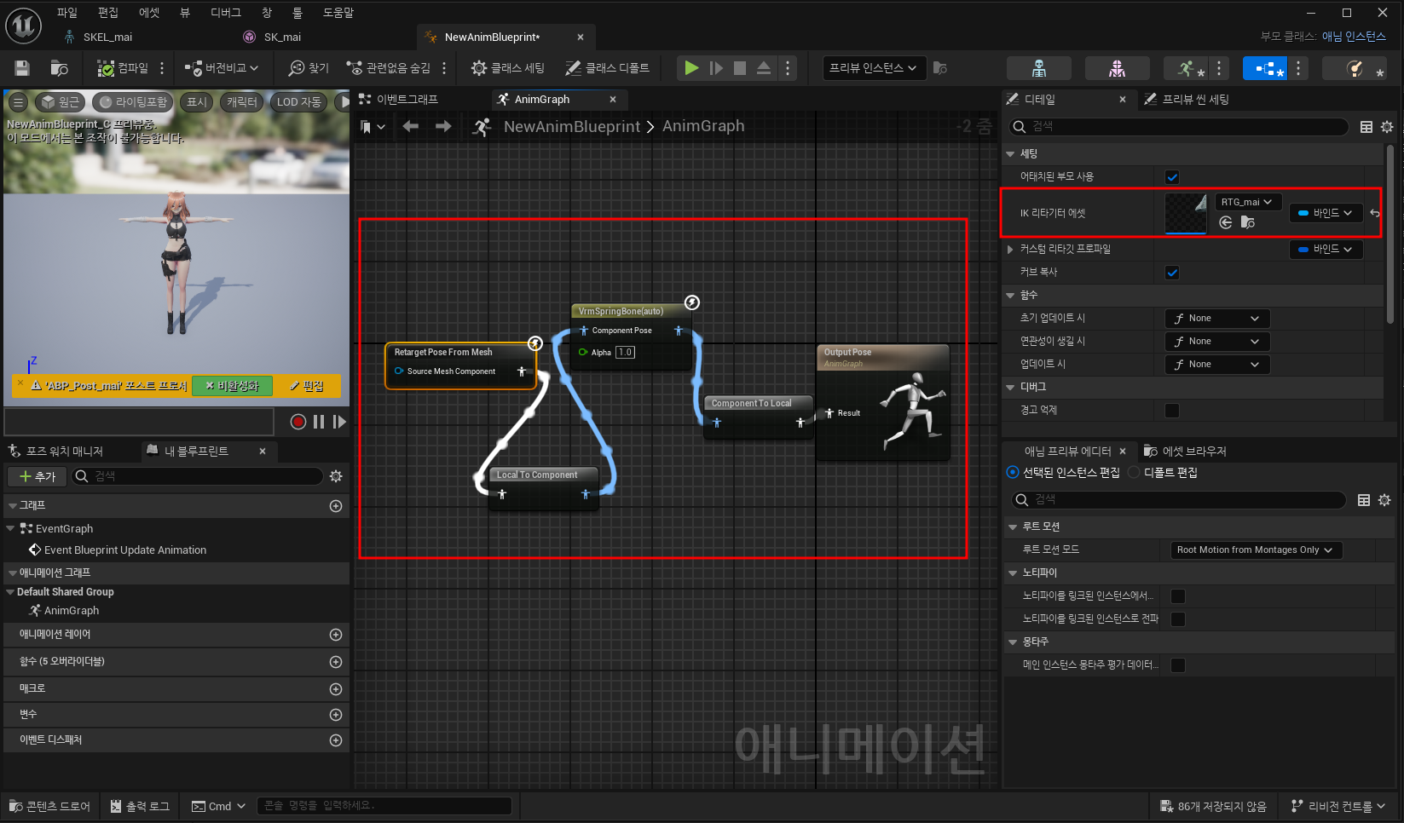Click 추가 add button in My Blueprint
Image resolution: width=1404 pixels, height=823 pixels.
[x=37, y=476]
